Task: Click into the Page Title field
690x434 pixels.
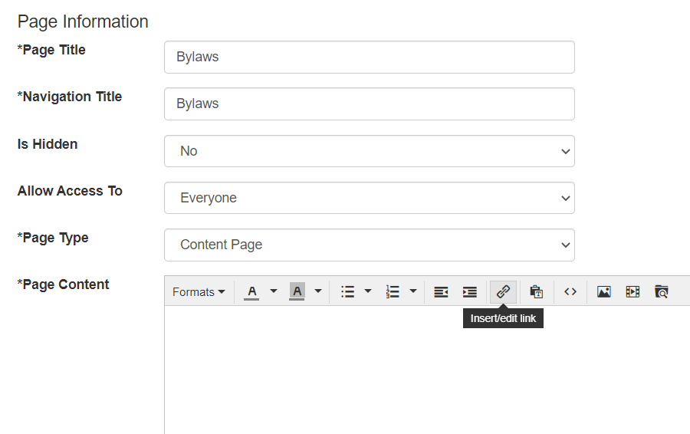Action: tap(370, 58)
